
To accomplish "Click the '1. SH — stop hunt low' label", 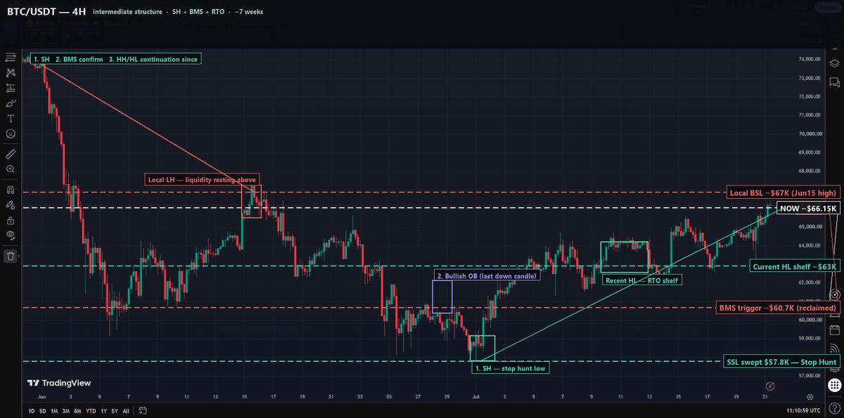I will (x=511, y=368).
